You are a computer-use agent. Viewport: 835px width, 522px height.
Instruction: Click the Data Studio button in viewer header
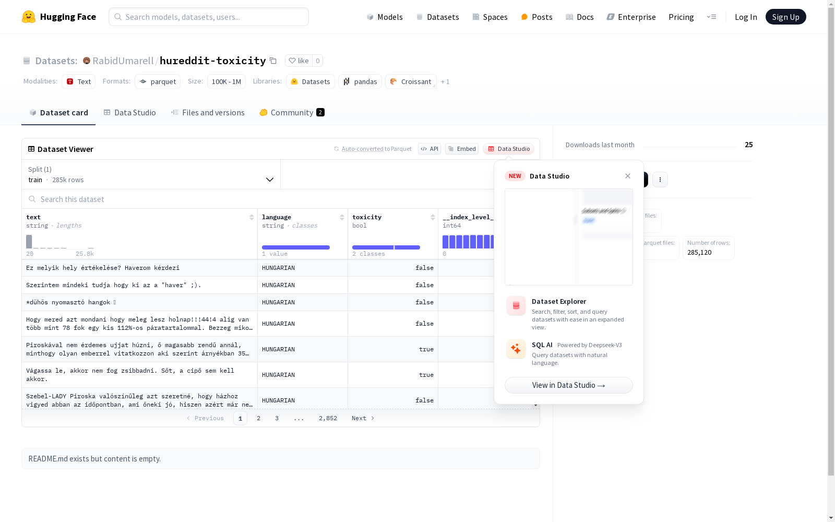509,149
